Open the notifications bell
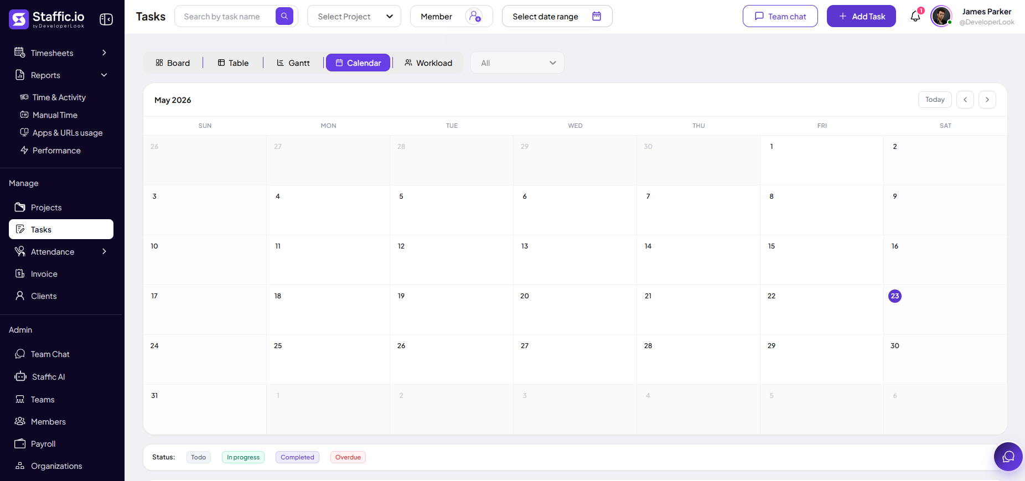1025x481 pixels. 915,16
